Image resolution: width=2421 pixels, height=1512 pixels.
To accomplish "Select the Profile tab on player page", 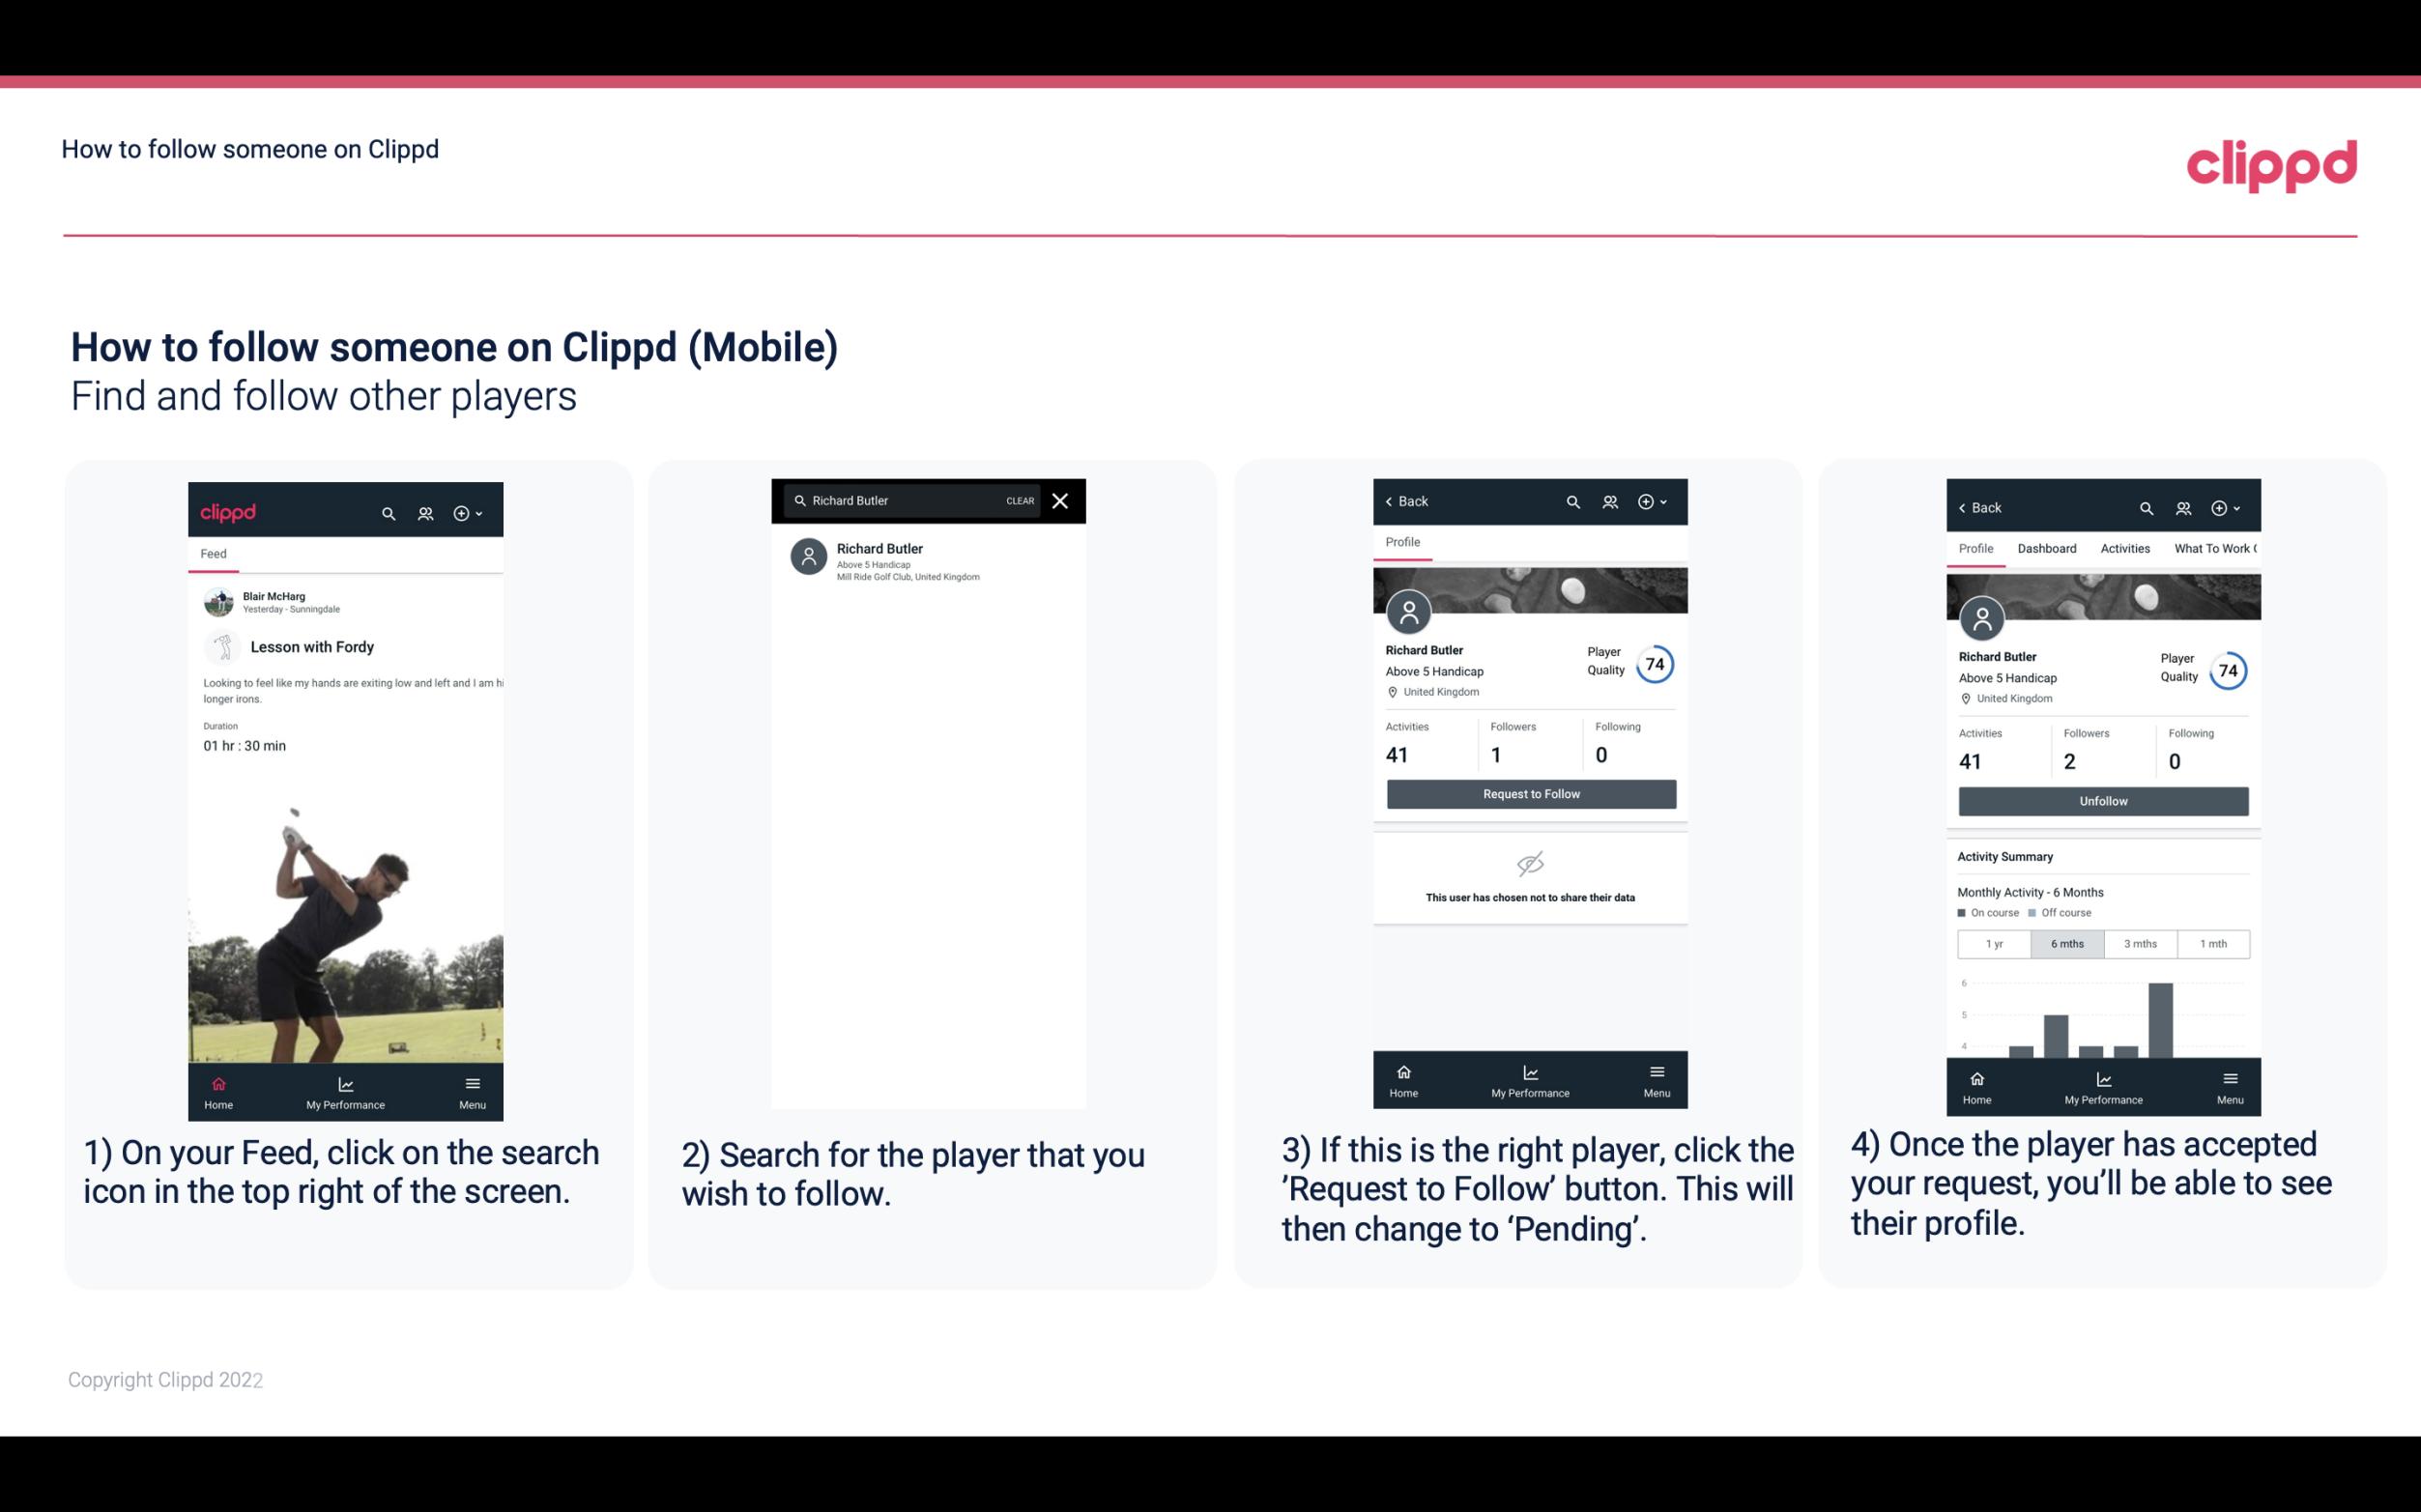I will coord(1402,542).
